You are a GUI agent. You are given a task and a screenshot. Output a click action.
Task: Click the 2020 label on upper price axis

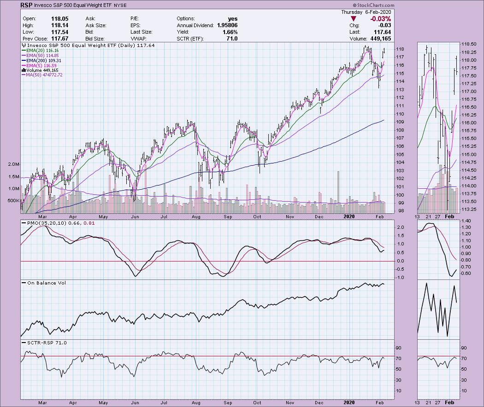[349, 216]
